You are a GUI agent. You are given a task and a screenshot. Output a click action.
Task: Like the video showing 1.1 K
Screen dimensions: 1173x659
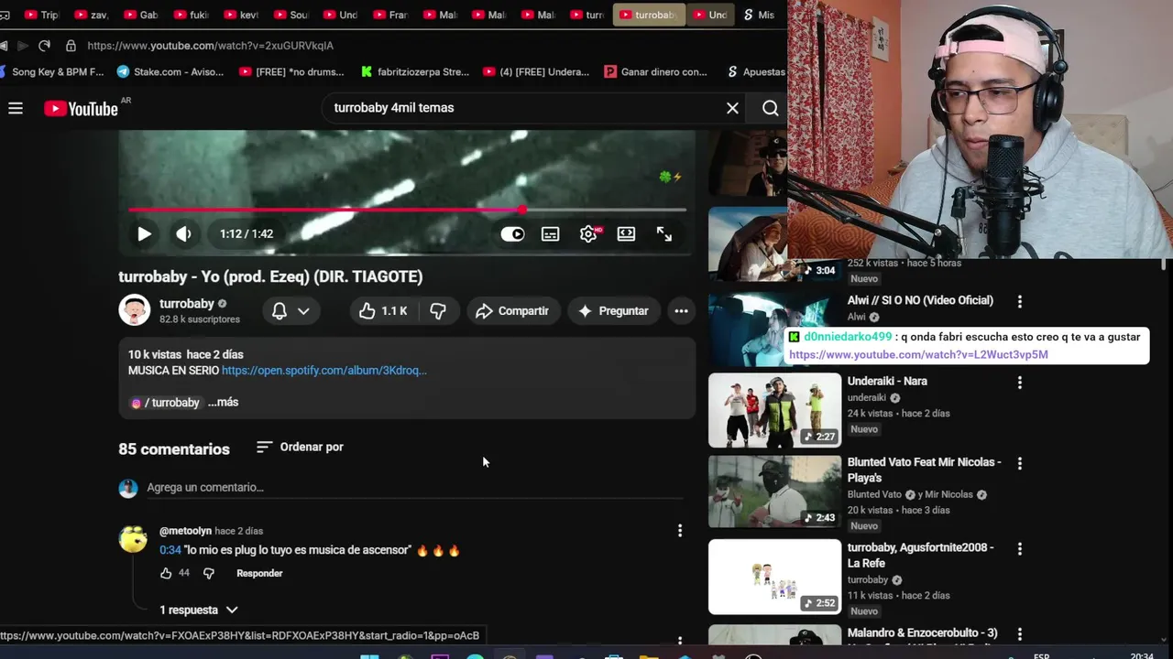click(x=383, y=311)
